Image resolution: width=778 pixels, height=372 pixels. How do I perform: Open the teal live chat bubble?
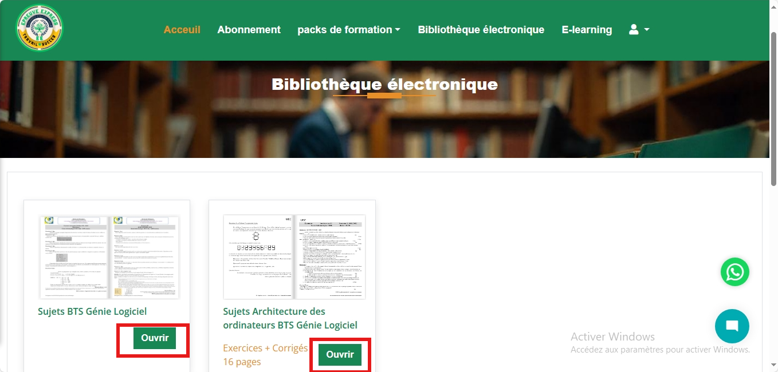pyautogui.click(x=732, y=326)
